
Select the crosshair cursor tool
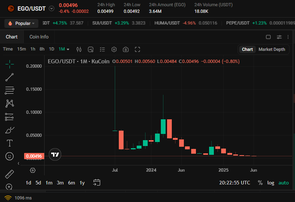tap(10, 64)
